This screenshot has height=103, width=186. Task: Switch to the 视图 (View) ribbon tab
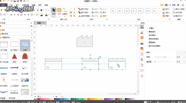pyautogui.click(x=33, y=5)
